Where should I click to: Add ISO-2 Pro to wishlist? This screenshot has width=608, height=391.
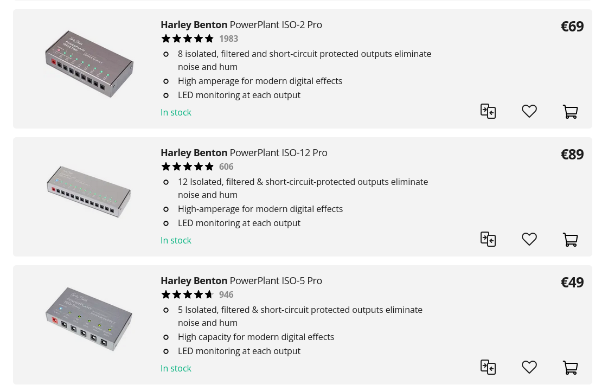(x=529, y=111)
